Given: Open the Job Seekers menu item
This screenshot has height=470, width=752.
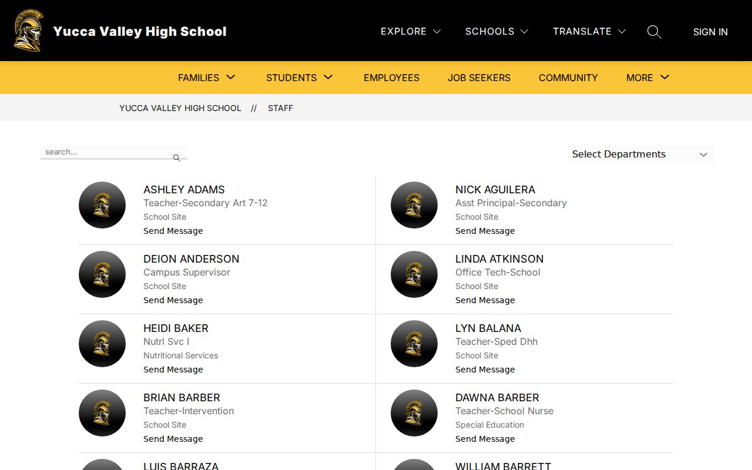Looking at the screenshot, I should tap(479, 78).
